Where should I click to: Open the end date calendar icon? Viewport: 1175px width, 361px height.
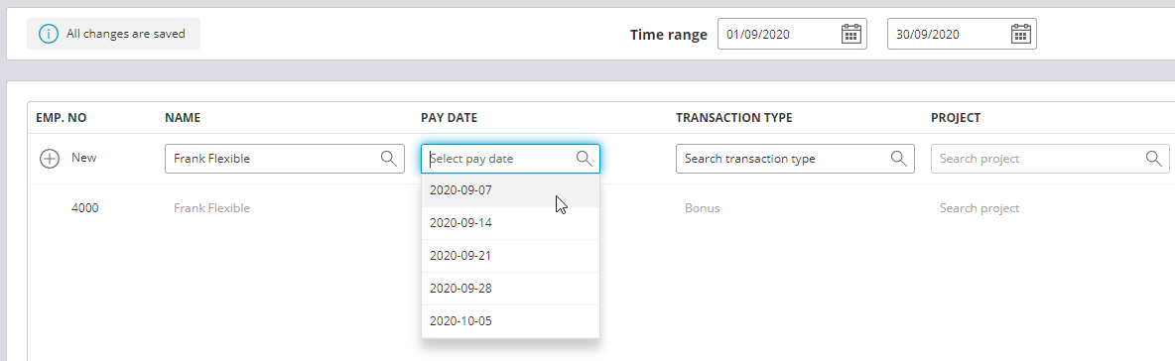click(1021, 34)
